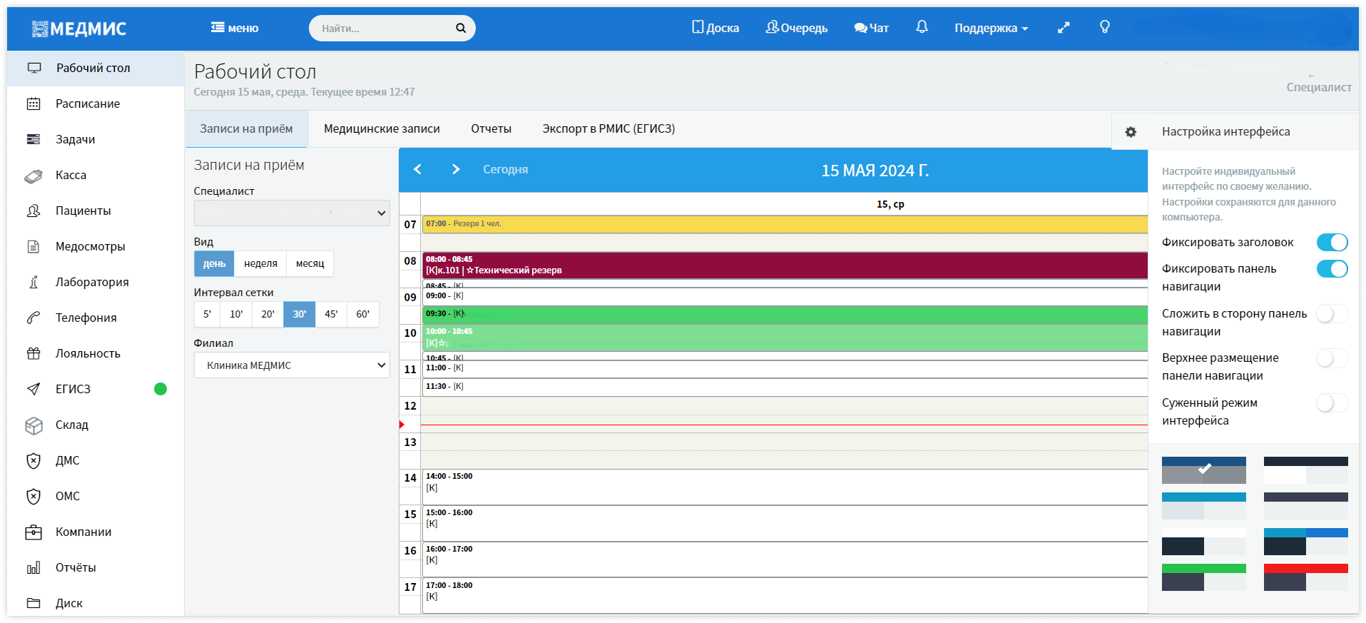The height and width of the screenshot is (623, 1366).
Task: Switch to Записи на приём tab
Action: point(246,129)
